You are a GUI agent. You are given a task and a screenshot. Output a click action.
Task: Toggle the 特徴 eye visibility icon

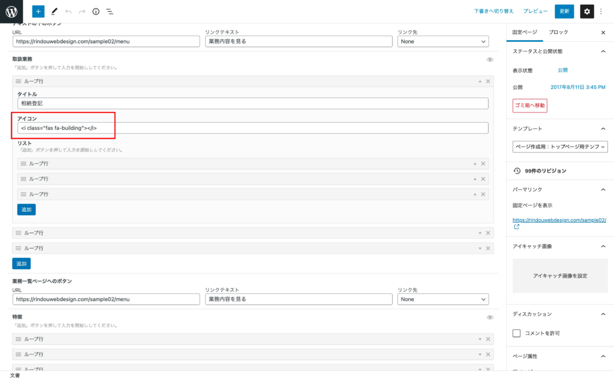(x=490, y=317)
